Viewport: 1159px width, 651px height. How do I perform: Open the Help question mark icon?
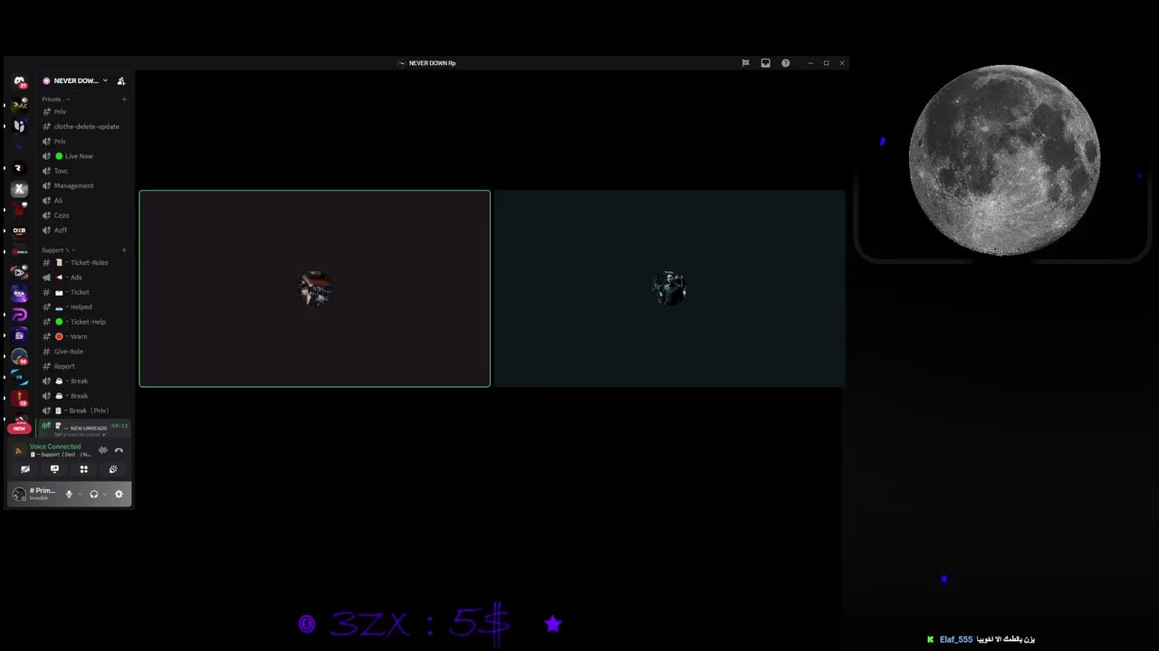coord(785,63)
